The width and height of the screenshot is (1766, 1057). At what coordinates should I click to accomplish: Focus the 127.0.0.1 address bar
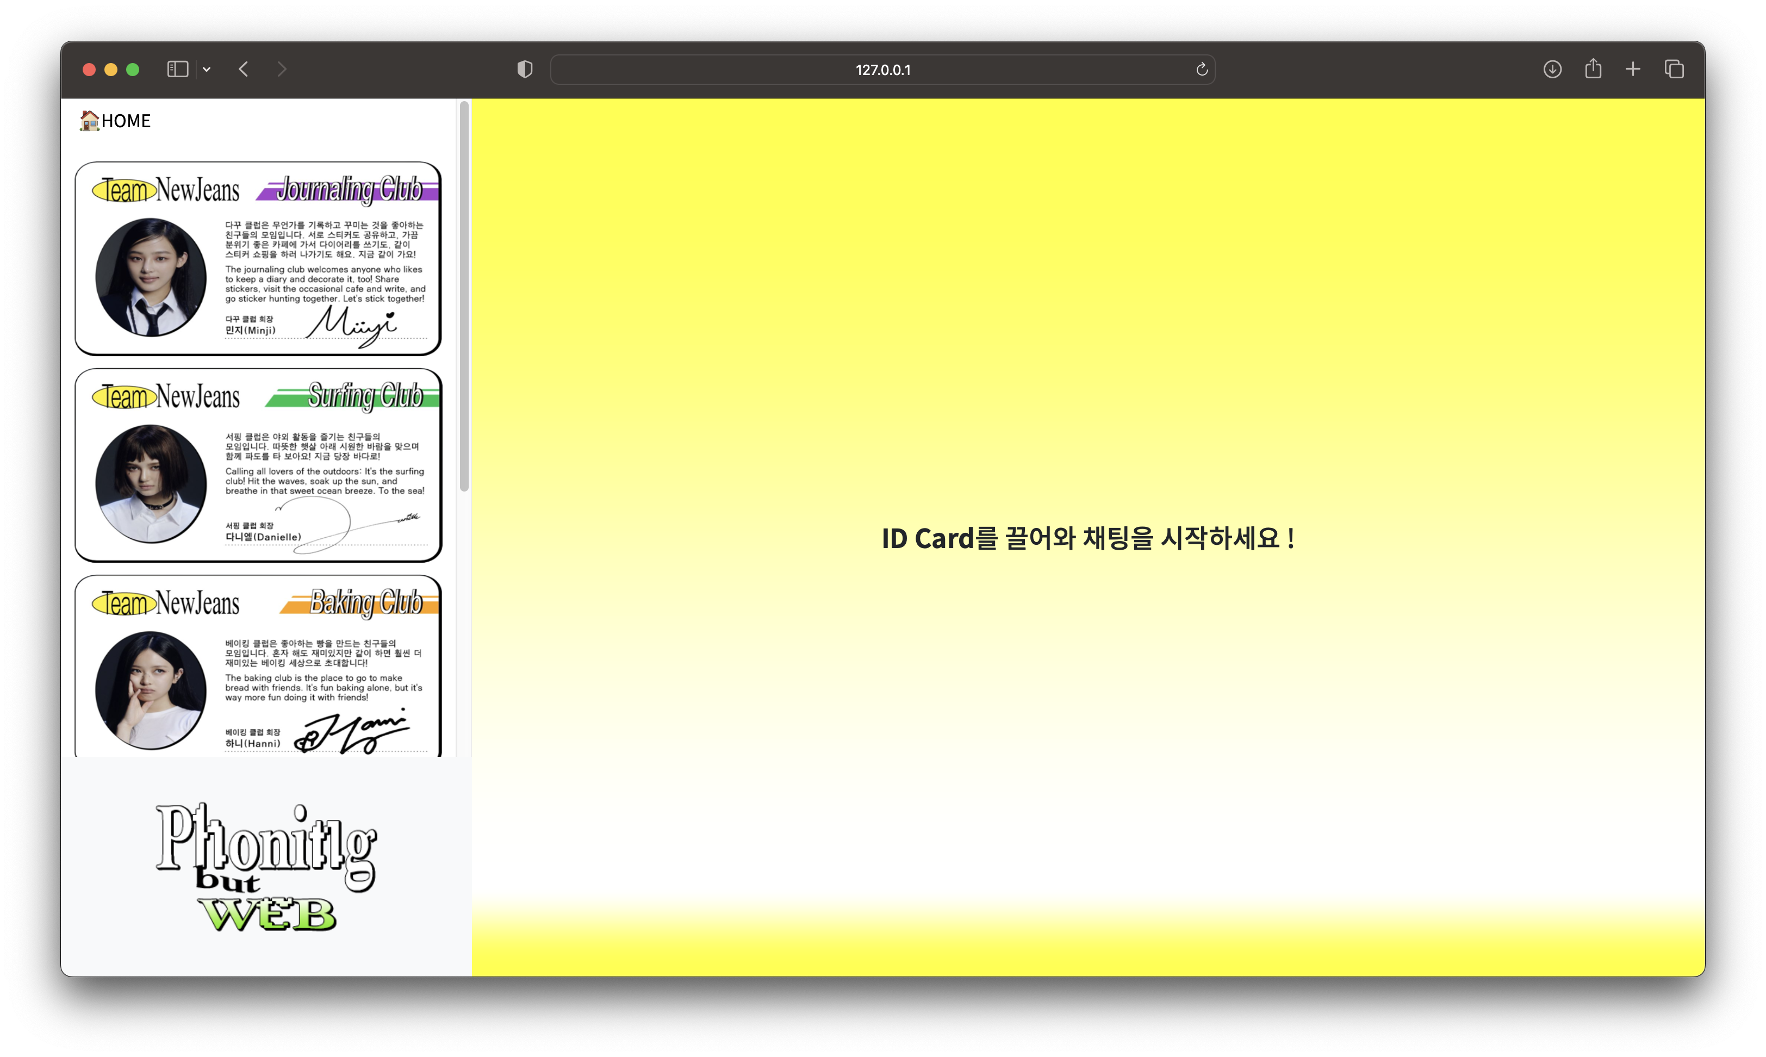pyautogui.click(x=882, y=69)
